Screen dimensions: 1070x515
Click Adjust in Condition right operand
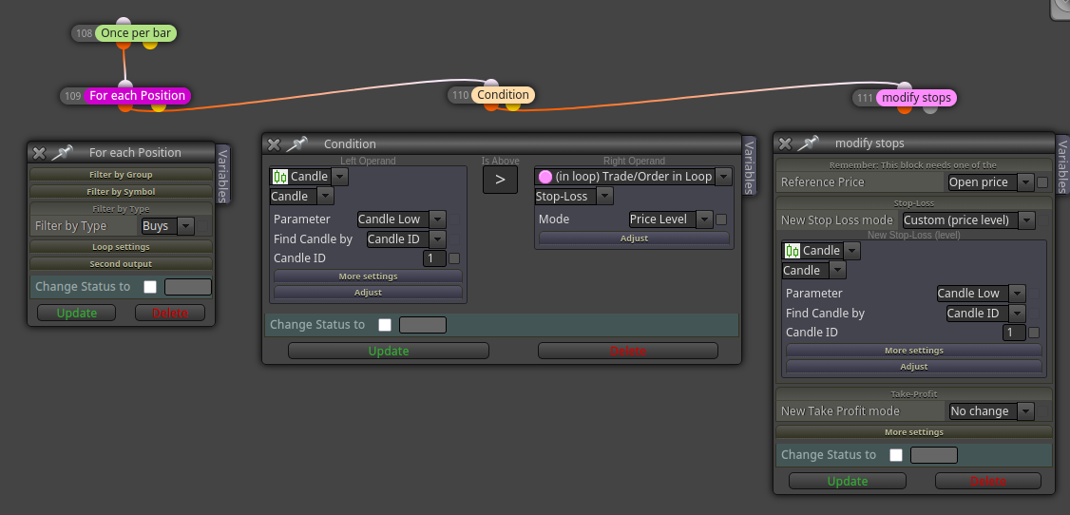tap(634, 238)
